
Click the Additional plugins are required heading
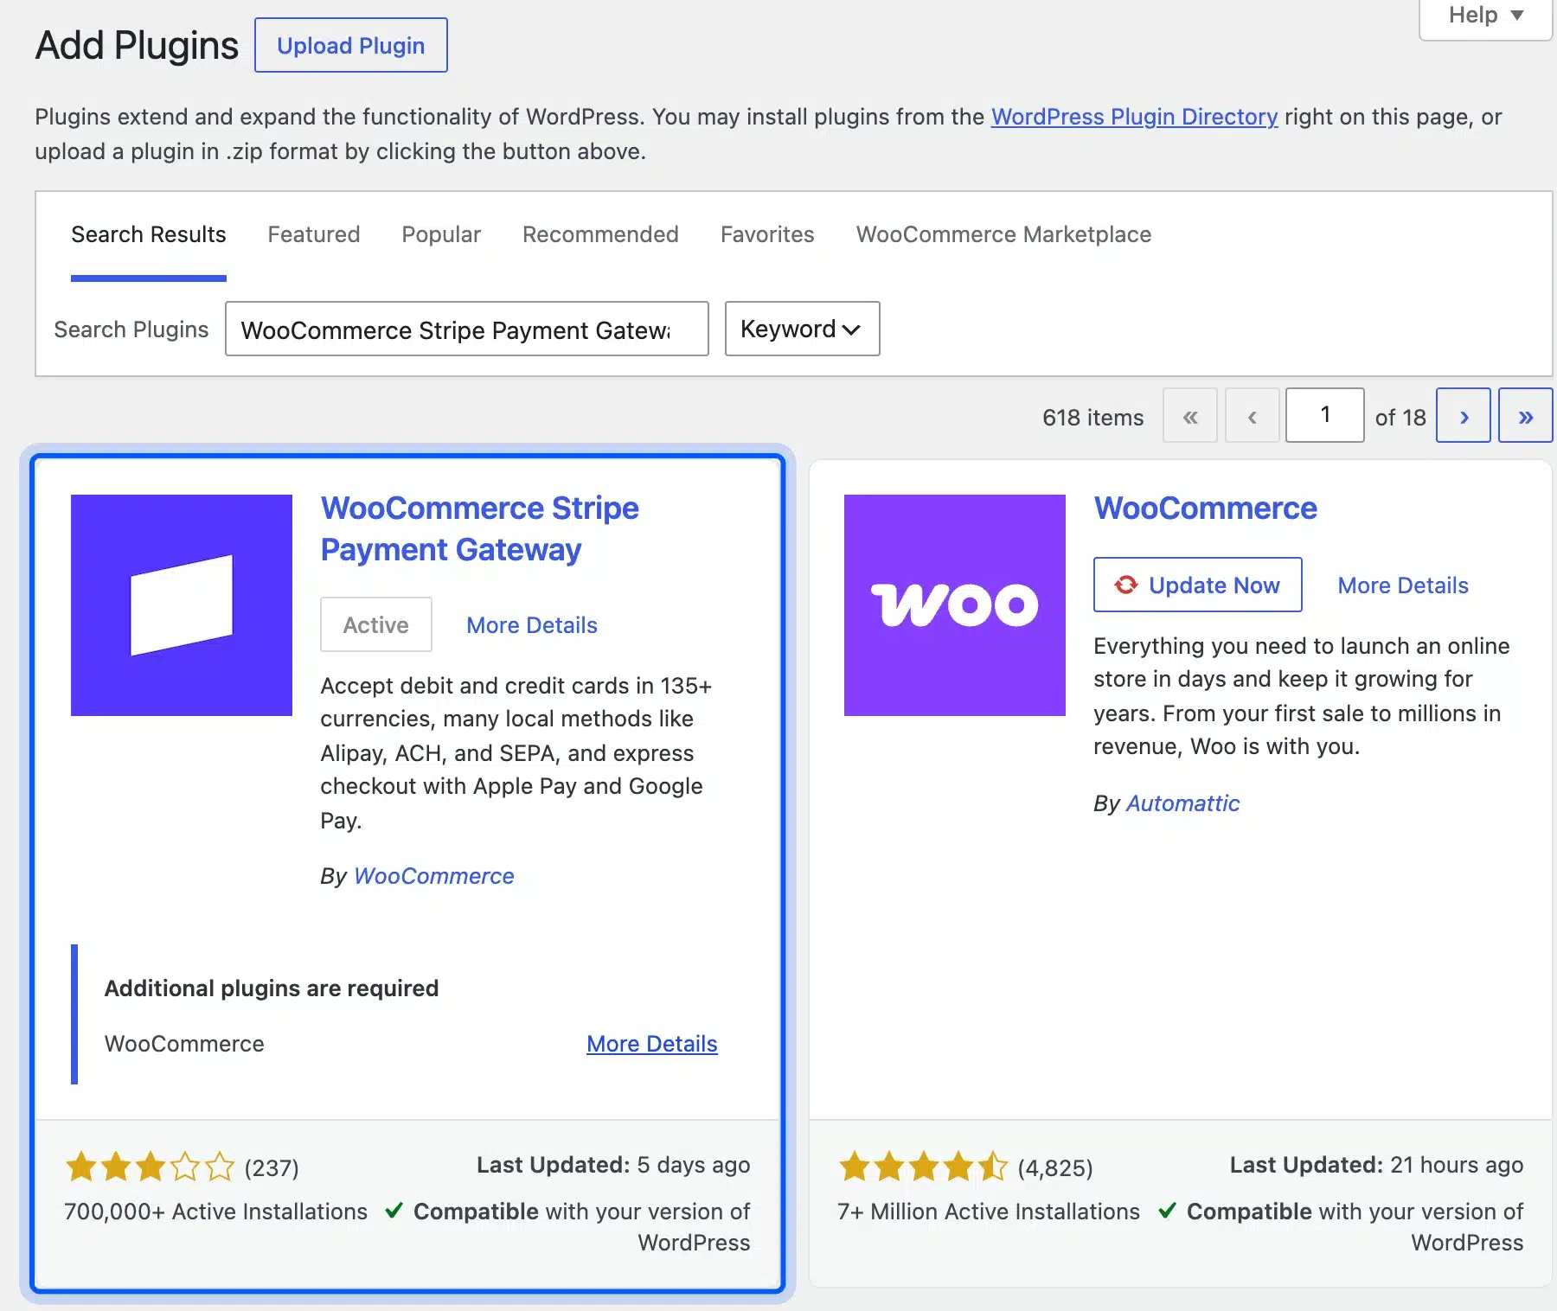[x=271, y=988]
